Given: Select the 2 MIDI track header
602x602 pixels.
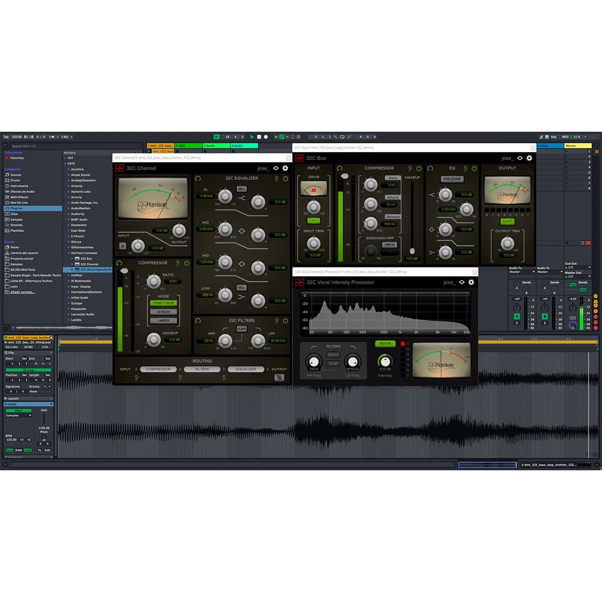Looking at the screenshot, I should 189,146.
